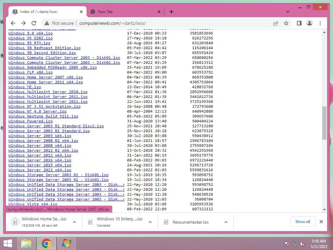Click the Chrome taskbar icon
The height and width of the screenshot is (250, 333).
tap(47, 243)
